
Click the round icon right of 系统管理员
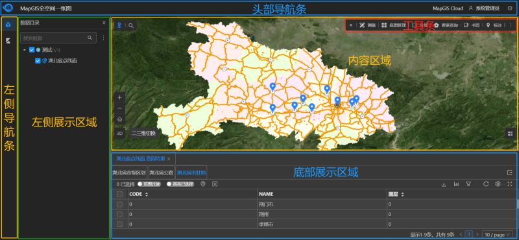[x=510, y=8]
